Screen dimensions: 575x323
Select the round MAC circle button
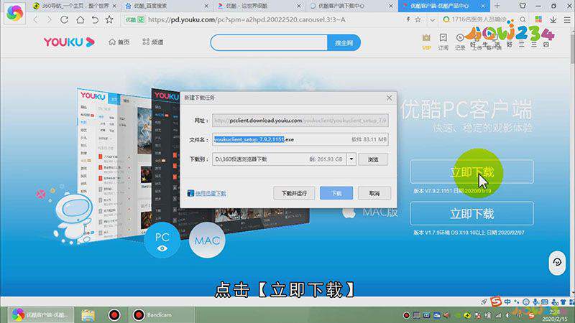(207, 240)
